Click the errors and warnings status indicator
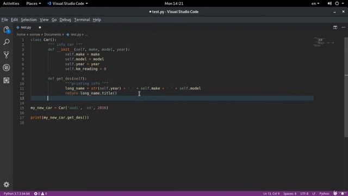The width and height of the screenshot is (348, 196). [40, 194]
